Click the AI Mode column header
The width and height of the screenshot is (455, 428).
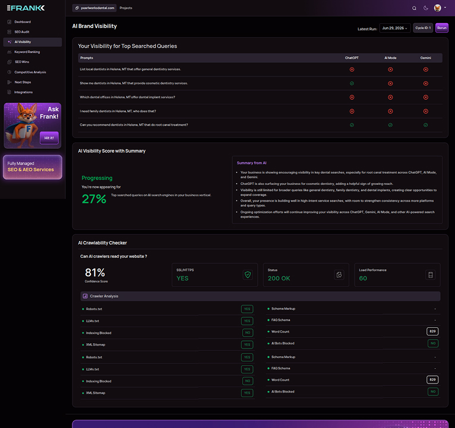click(390, 58)
